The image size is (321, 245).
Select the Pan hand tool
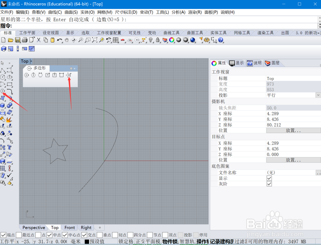[66, 40]
